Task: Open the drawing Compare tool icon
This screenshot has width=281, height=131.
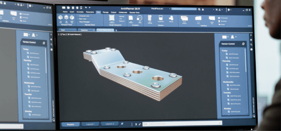Action: point(131,18)
